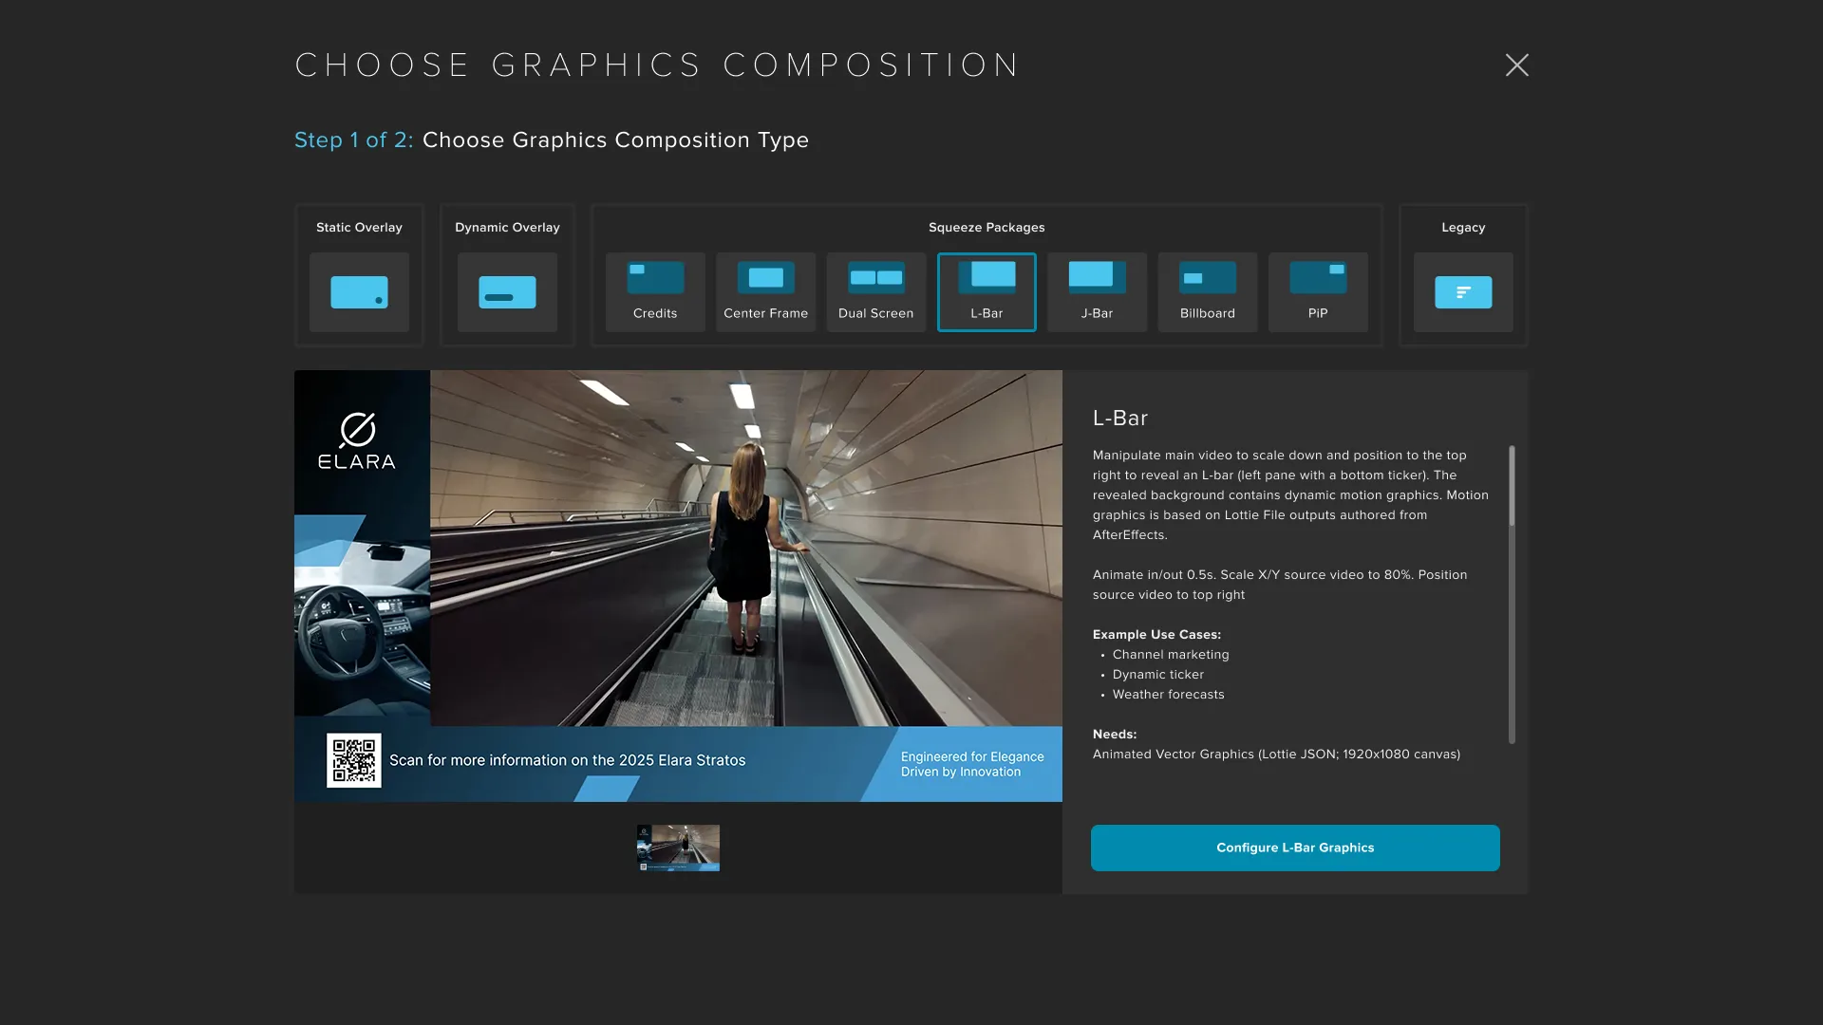Choose the Billboard squeeze package
The height and width of the screenshot is (1025, 1823).
(x=1207, y=291)
